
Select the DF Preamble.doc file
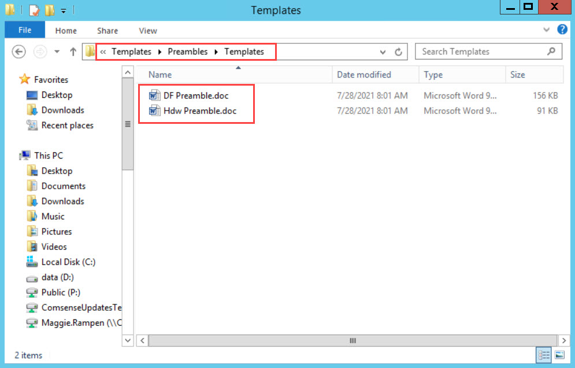tap(196, 96)
